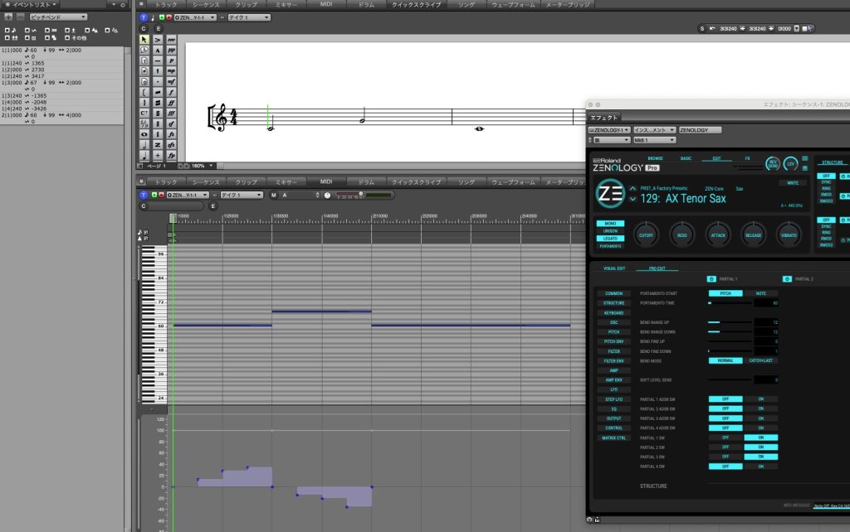Click the down chevron to select previous preset
This screenshot has height=532, width=850.
pyautogui.click(x=633, y=199)
